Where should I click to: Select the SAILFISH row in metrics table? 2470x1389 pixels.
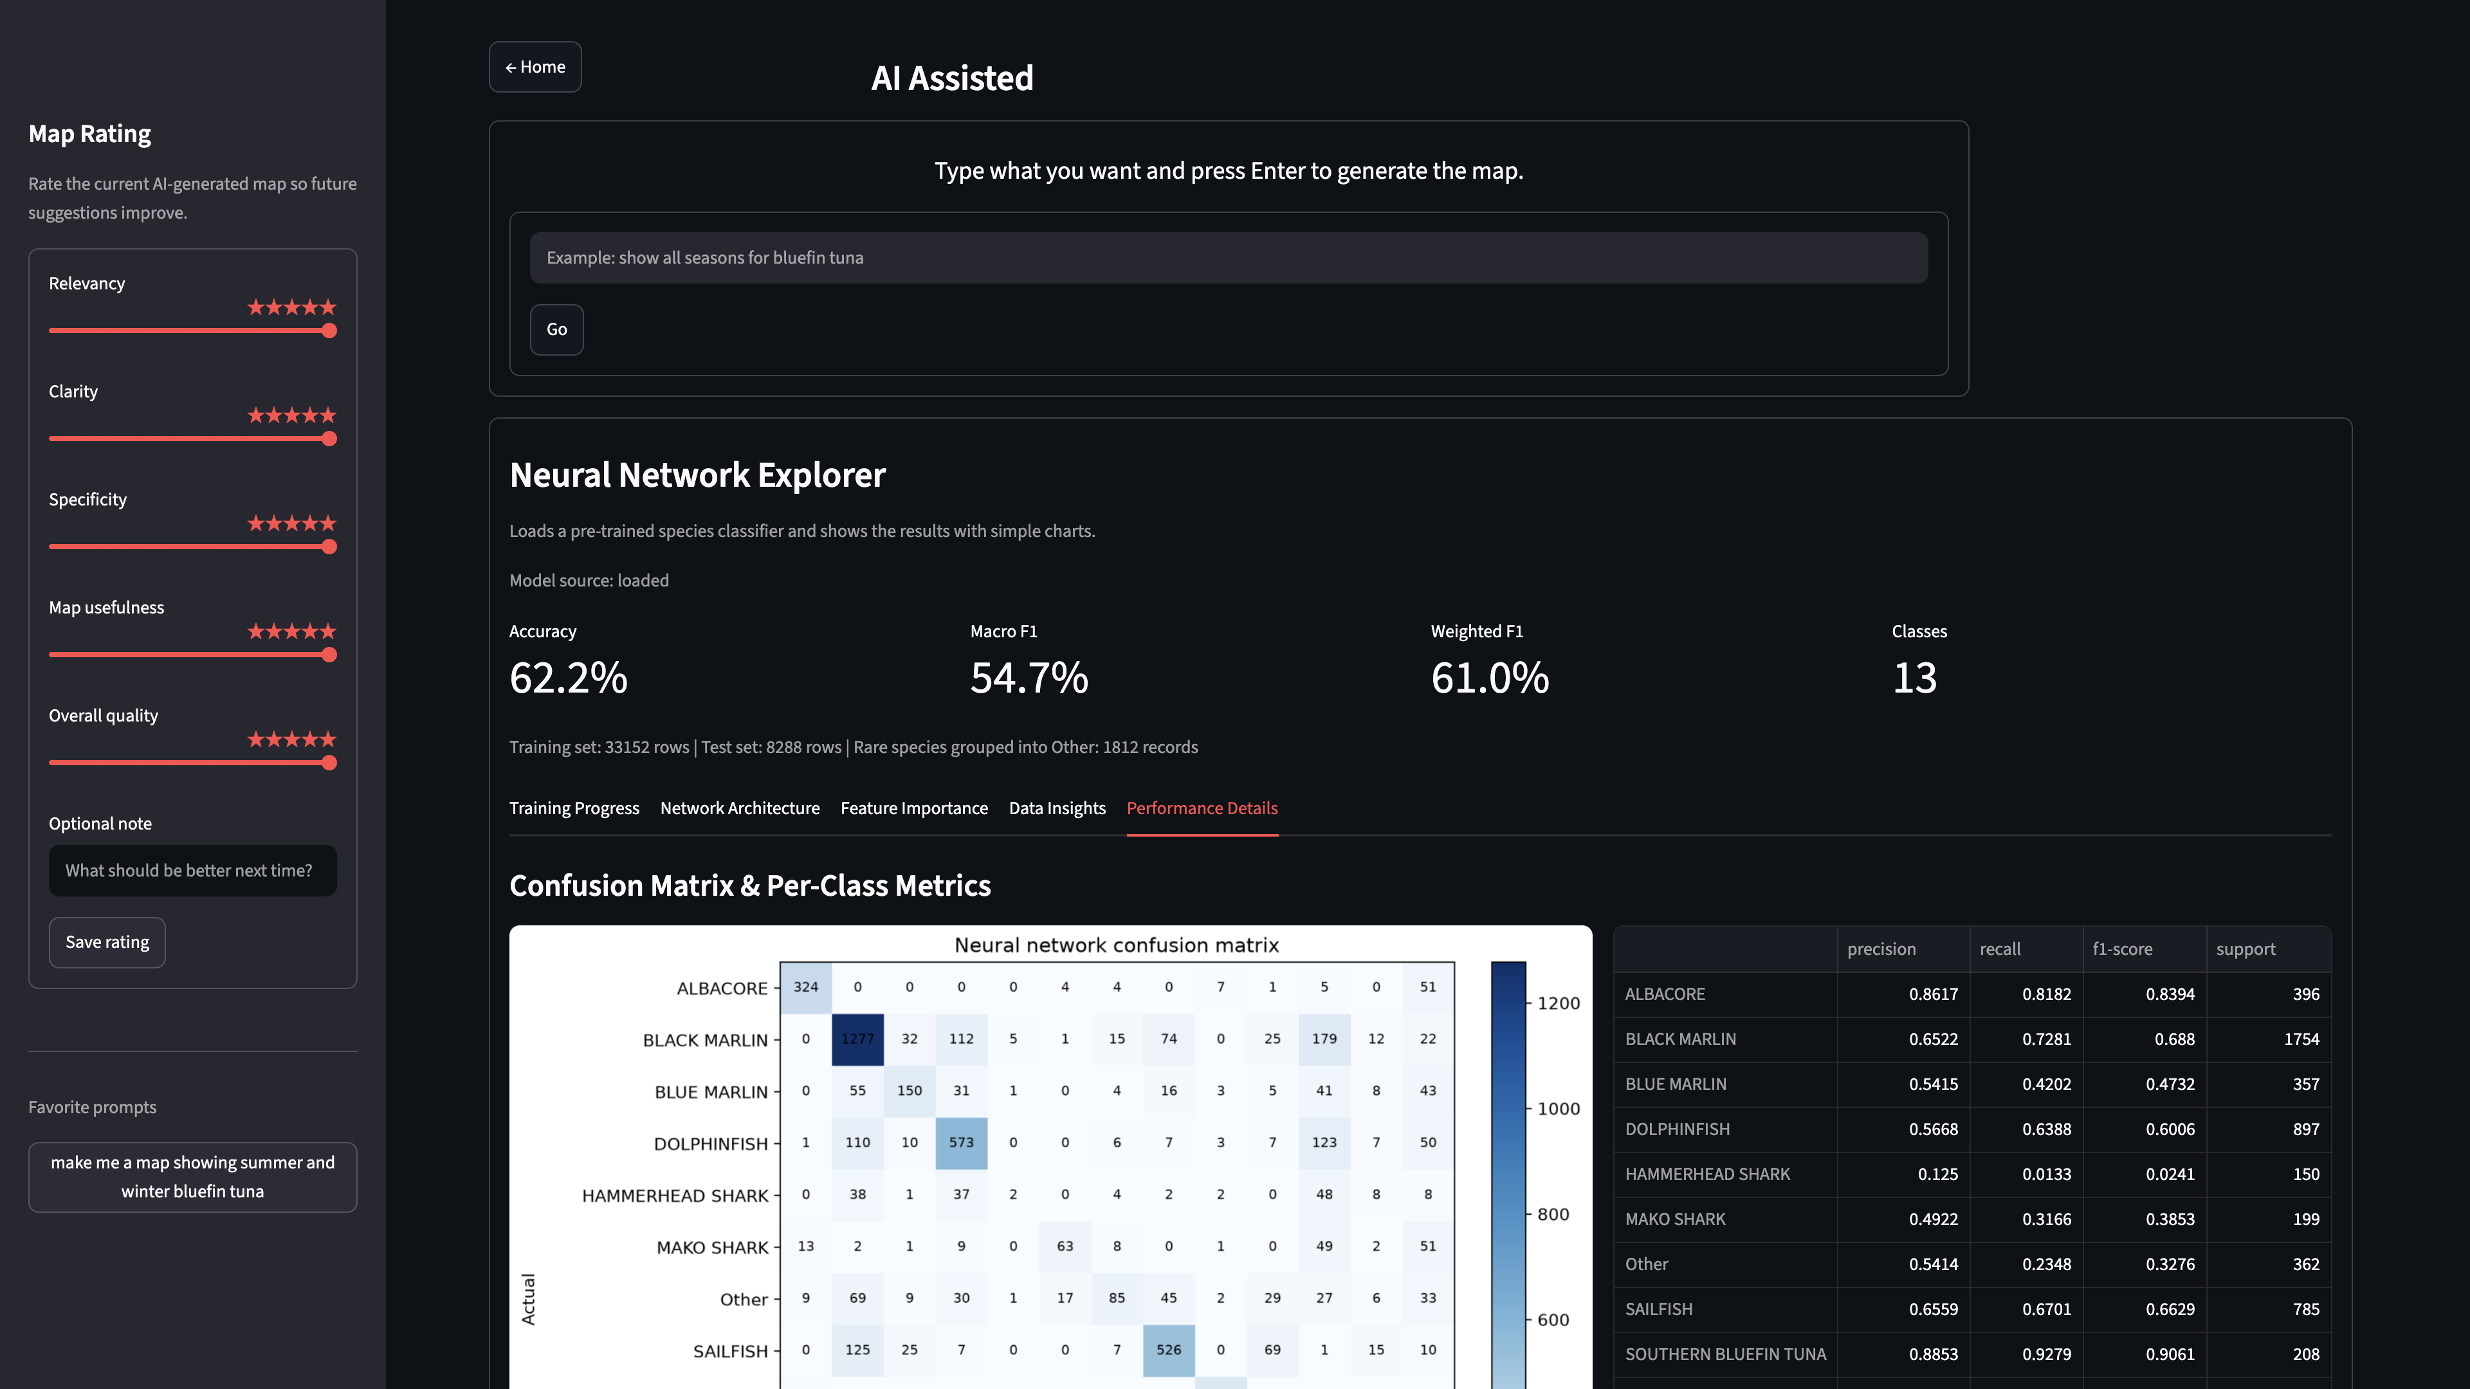(1972, 1309)
